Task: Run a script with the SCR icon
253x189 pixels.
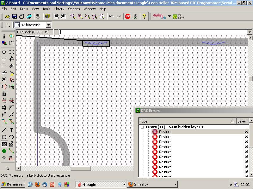Action: point(57,16)
